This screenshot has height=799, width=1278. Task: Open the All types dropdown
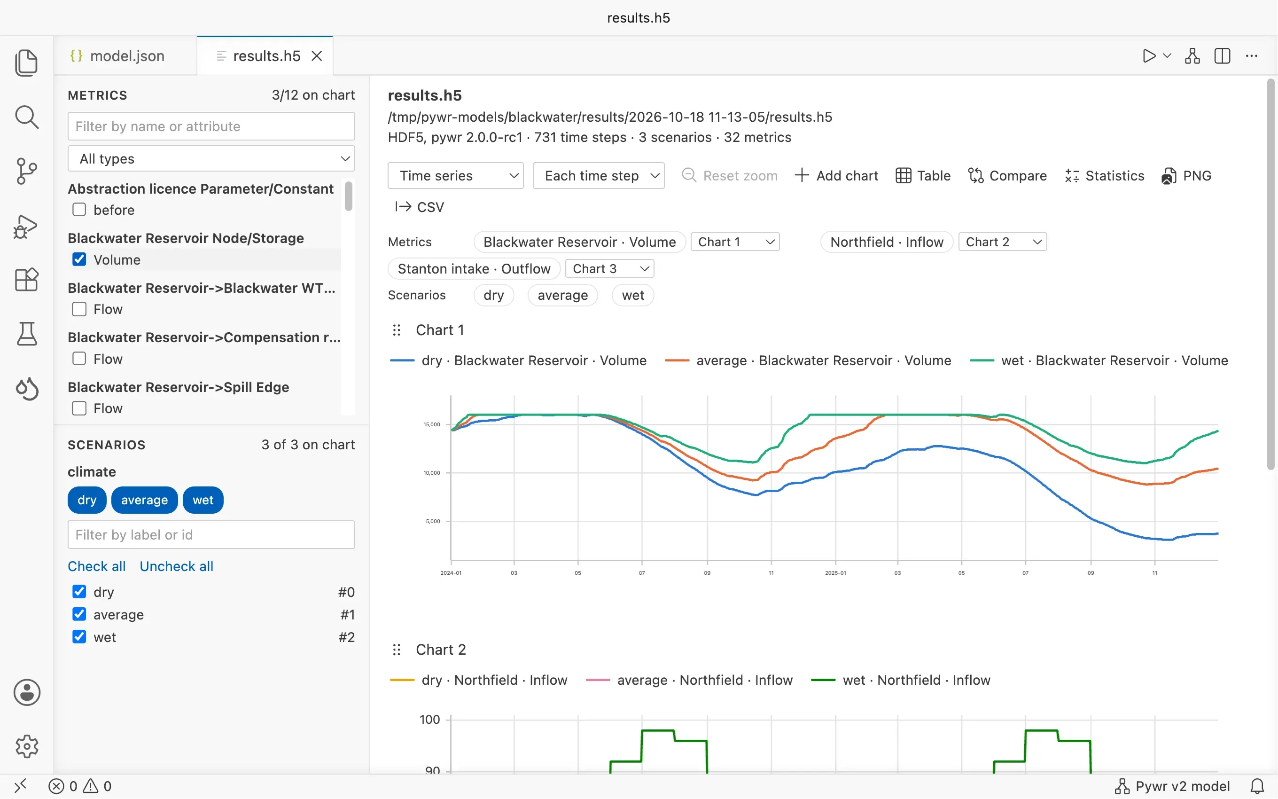click(x=211, y=158)
